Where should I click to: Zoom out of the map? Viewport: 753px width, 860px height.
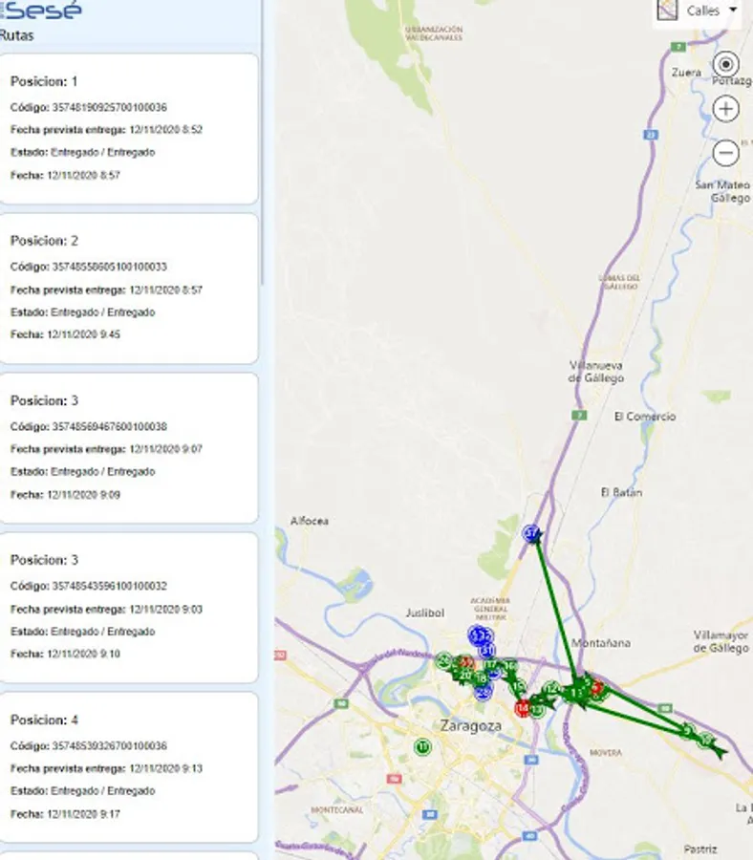tap(725, 153)
